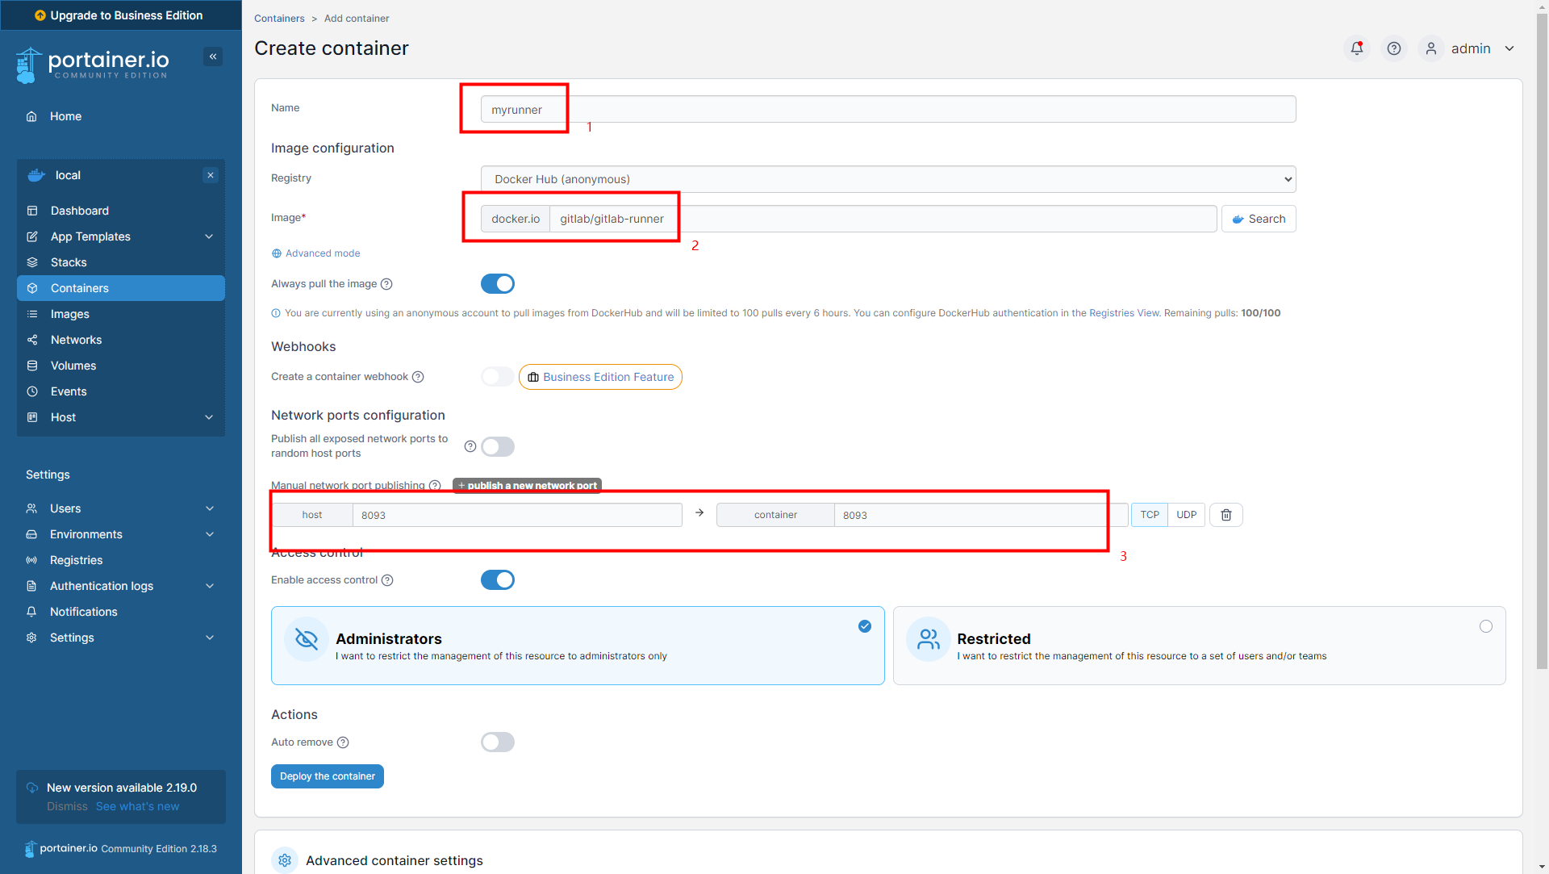
Task: Toggle Publish all exposed network ports
Action: pyautogui.click(x=497, y=445)
